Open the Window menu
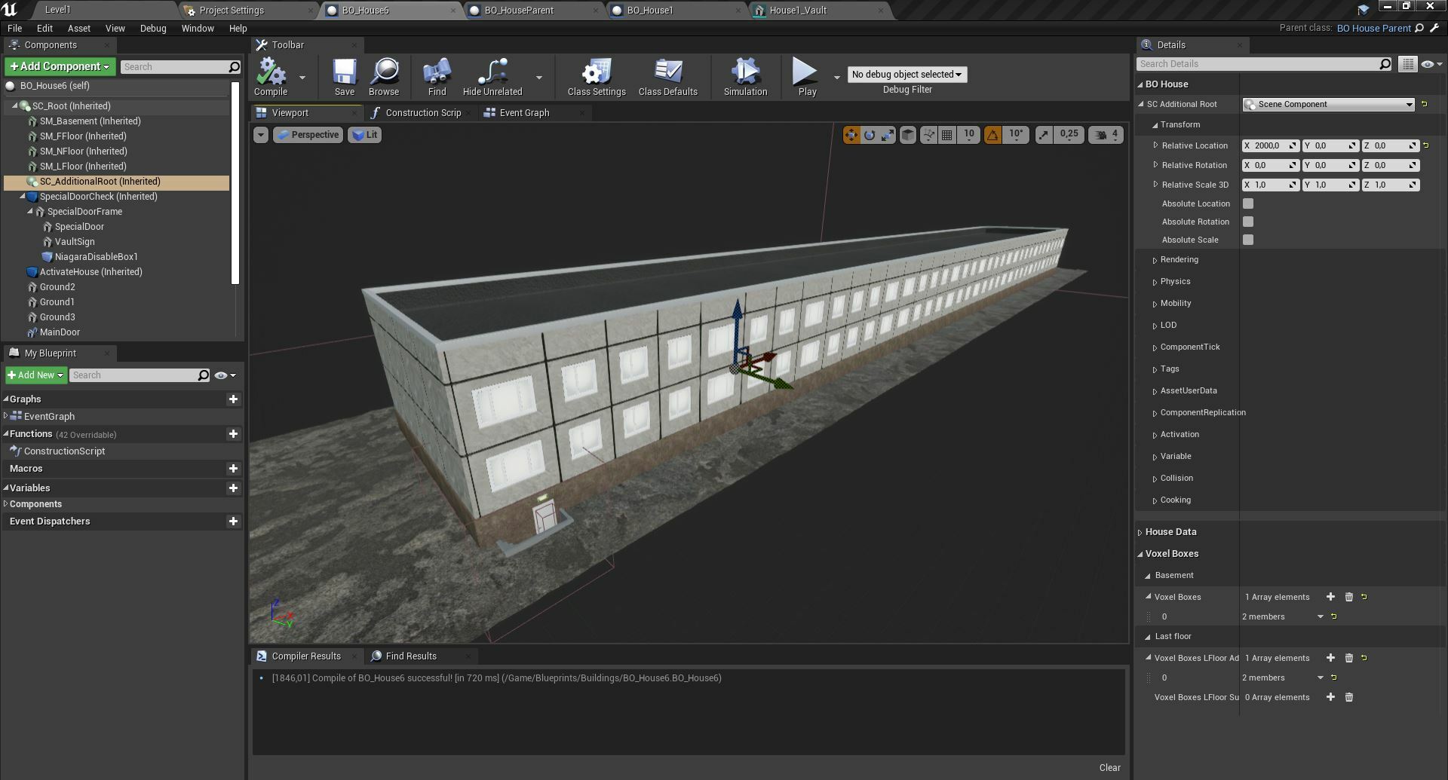1448x780 pixels. click(x=198, y=29)
